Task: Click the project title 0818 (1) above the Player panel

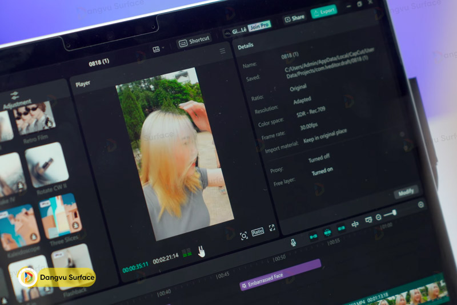Action: [99, 62]
